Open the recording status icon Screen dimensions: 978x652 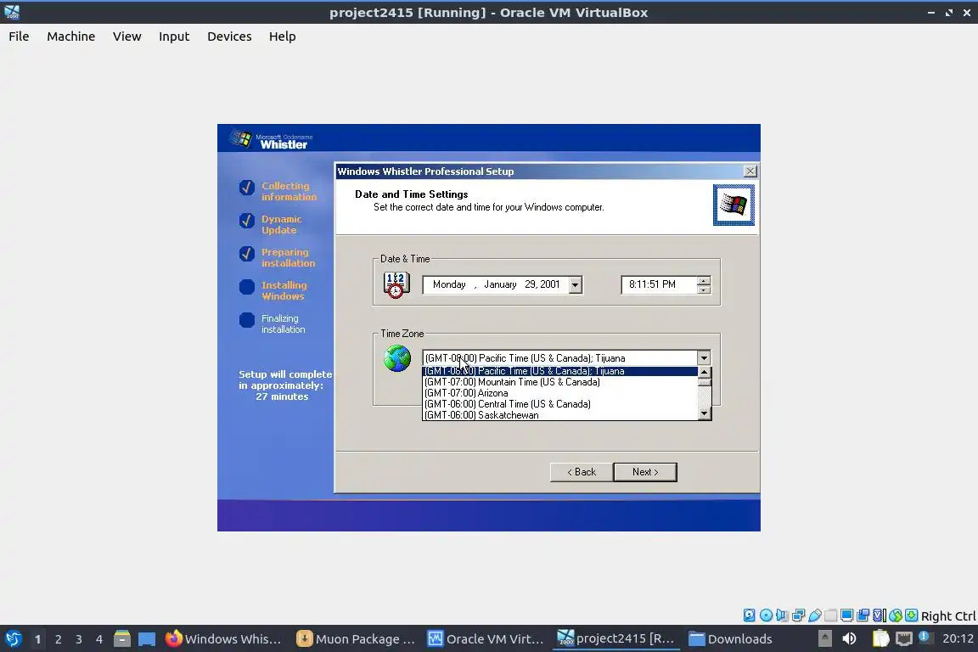coord(863,615)
